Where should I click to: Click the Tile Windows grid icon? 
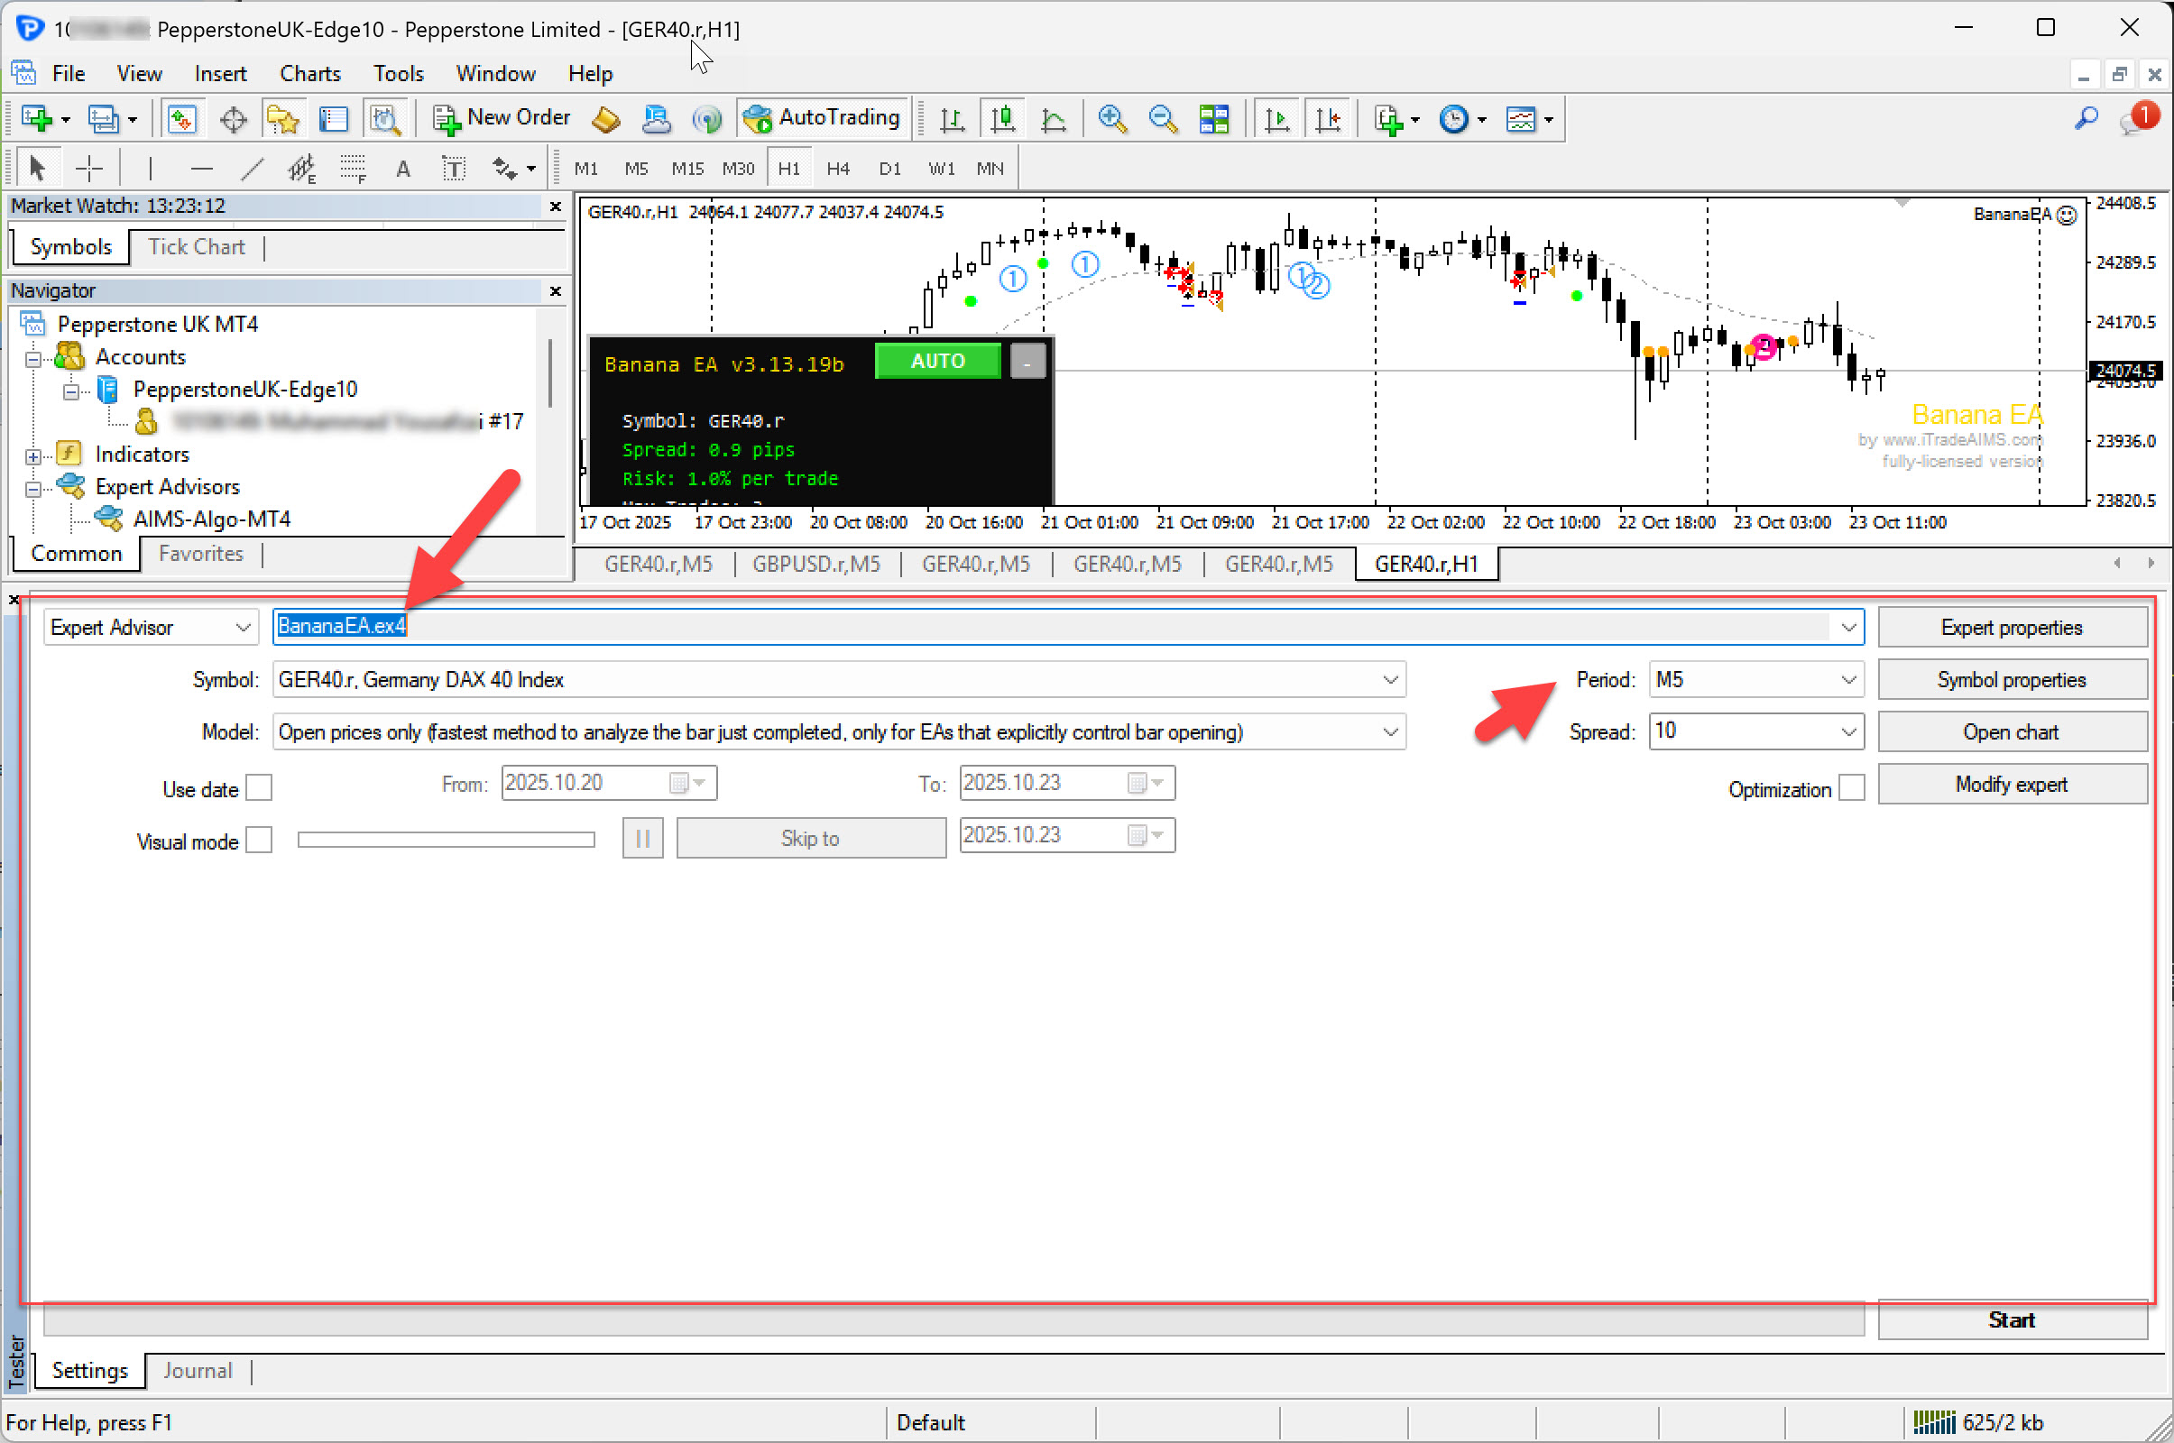point(1213,119)
